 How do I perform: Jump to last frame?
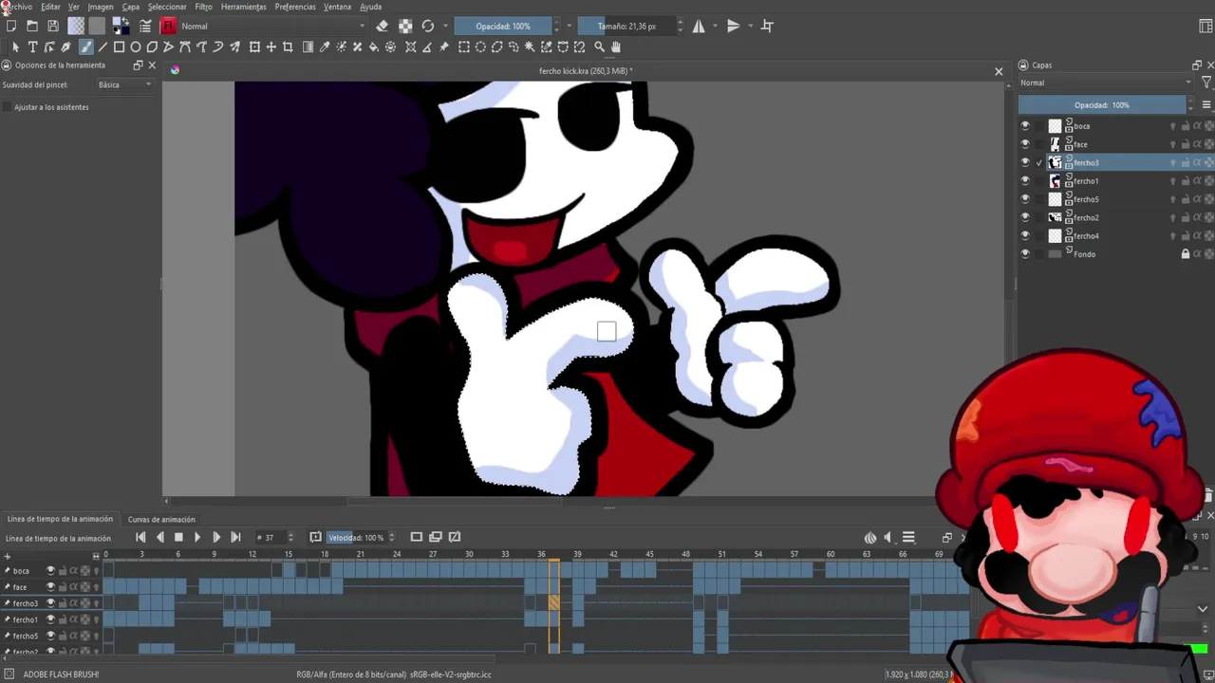pyautogui.click(x=235, y=538)
